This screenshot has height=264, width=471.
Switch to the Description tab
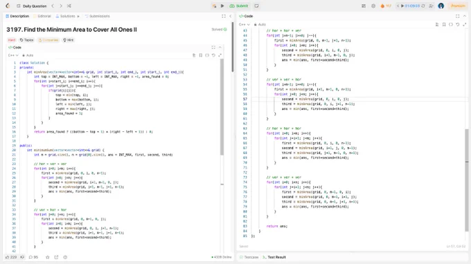pos(17,16)
